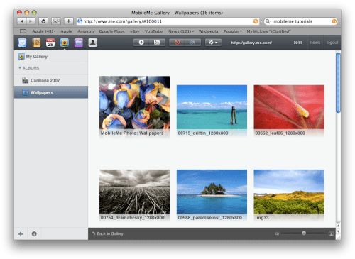Open the gear settings dropdown
This screenshot has width=355, height=259.
click(213, 43)
